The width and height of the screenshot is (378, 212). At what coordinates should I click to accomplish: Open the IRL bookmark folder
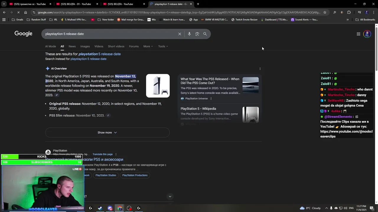click(53, 20)
